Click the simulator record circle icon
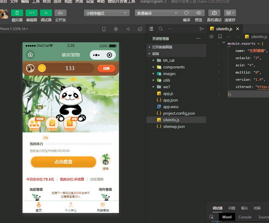This screenshot has height=223, width=269. tap(116, 29)
